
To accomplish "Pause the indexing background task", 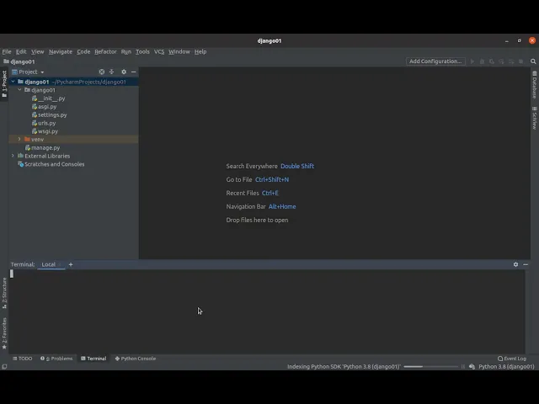I will click(463, 367).
